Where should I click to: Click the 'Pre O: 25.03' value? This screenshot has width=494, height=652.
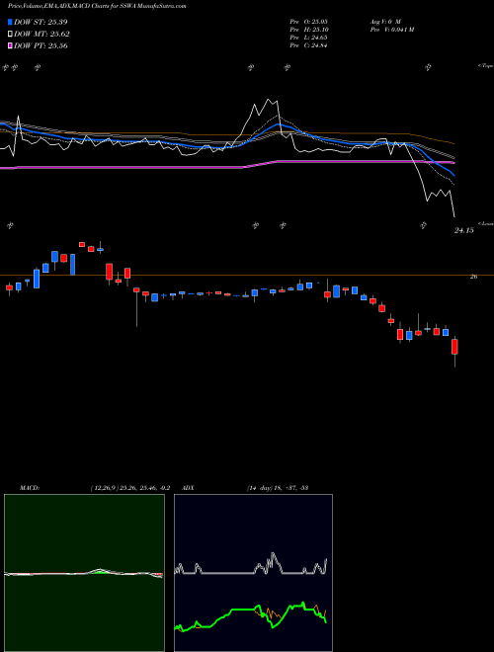308,22
